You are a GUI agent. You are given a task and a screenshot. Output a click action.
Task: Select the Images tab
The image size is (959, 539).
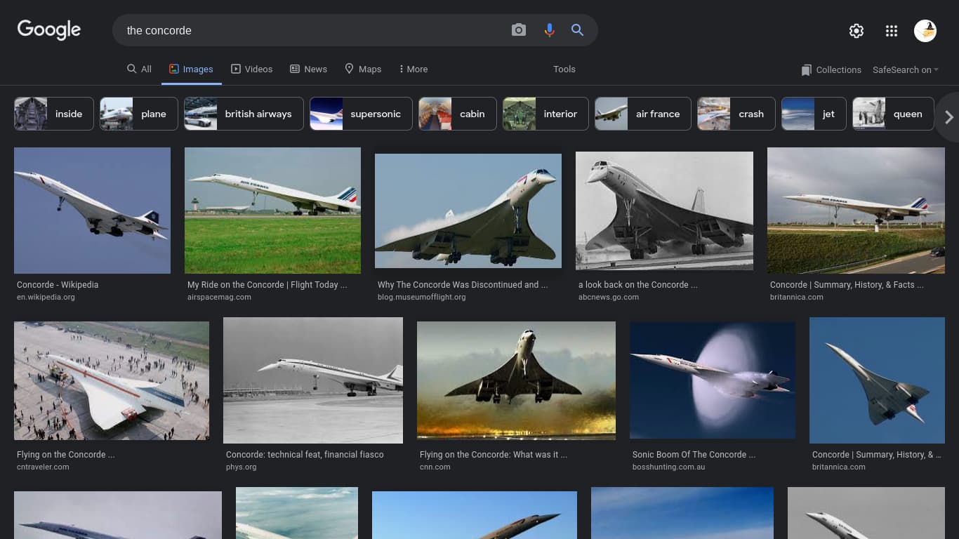click(191, 69)
